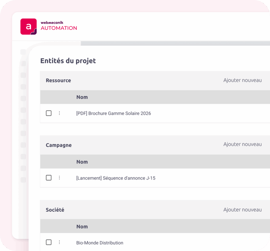
Task: Select the second collapsed sidebar icon
Action: tap(23, 64)
